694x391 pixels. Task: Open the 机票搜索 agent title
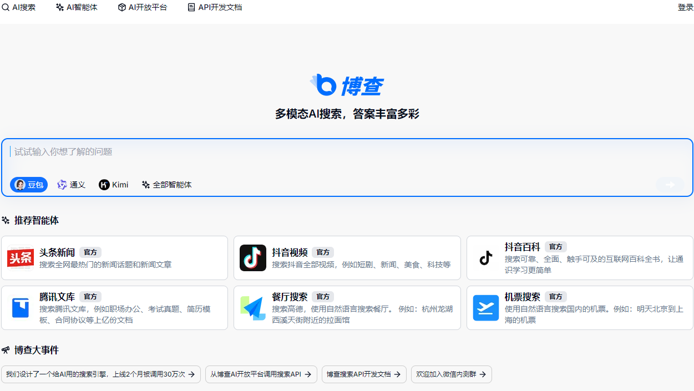pyautogui.click(x=522, y=297)
